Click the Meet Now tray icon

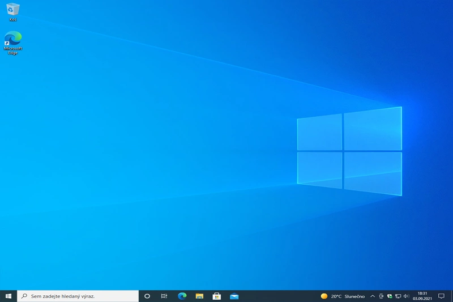[381, 296]
